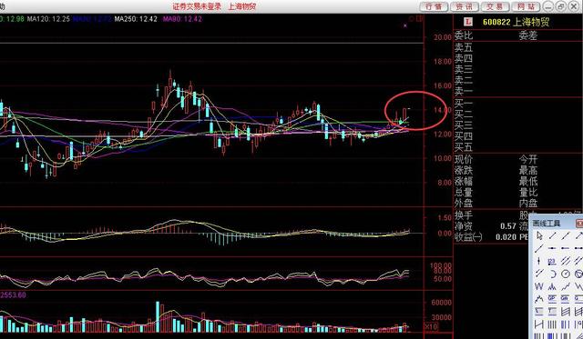This screenshot has height=339, width=583.
Task: Click the 量比 volume ratio label
Action: point(528,192)
